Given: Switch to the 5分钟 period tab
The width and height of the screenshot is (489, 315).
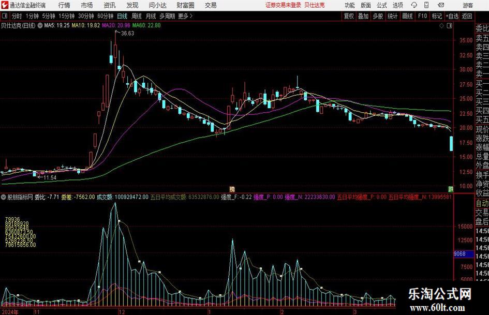Looking at the screenshot, I should pyautogui.click(x=49, y=16).
